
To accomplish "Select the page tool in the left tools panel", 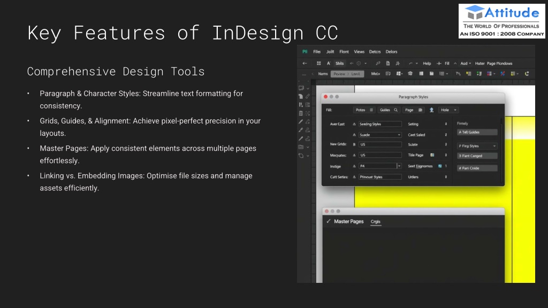I will 301,96.
